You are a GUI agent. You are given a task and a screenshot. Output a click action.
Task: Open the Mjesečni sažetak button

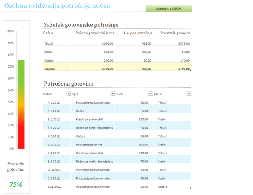click(x=169, y=8)
